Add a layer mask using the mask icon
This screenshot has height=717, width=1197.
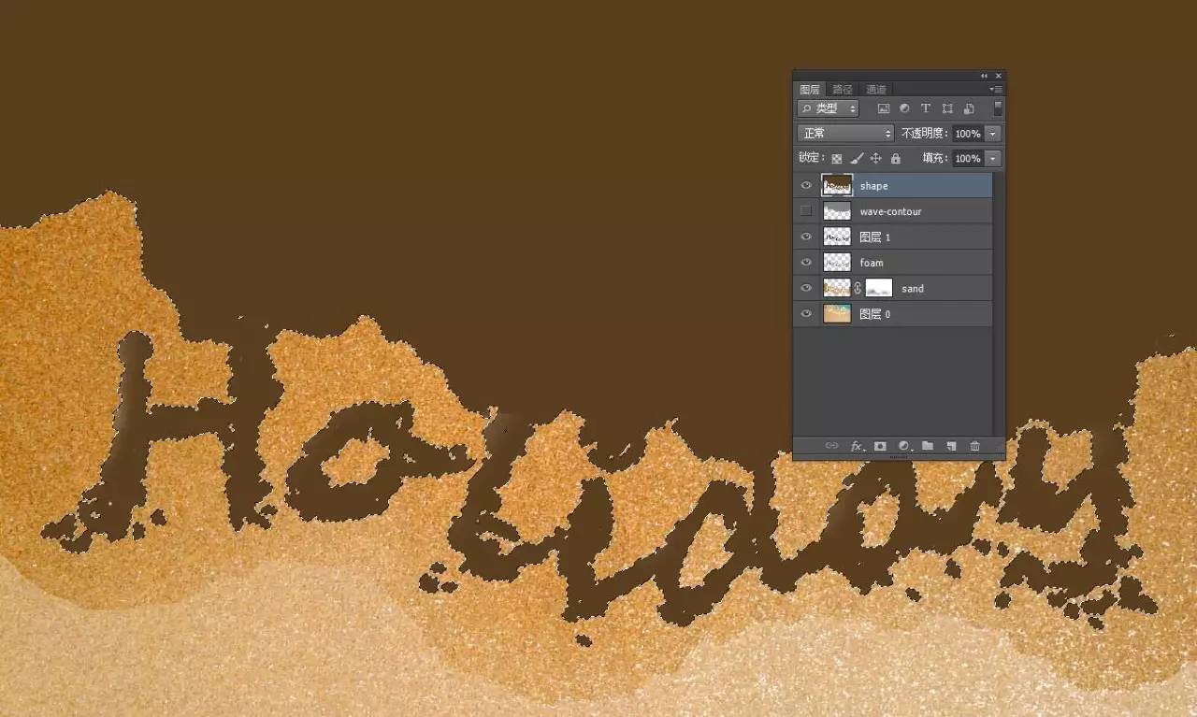pos(880,447)
